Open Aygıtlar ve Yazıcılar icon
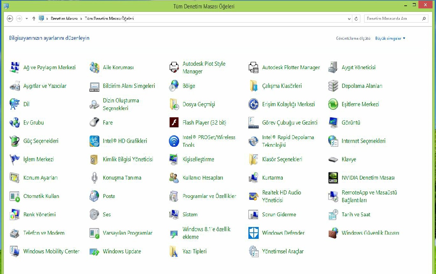 click(15, 86)
